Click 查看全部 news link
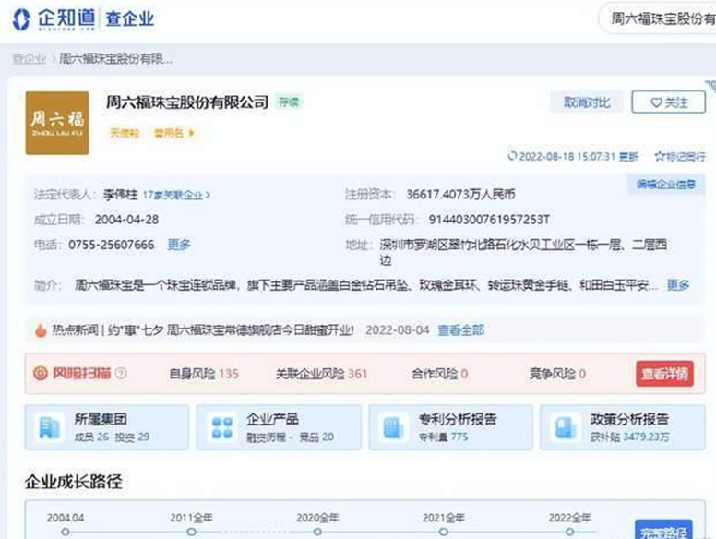 [460, 329]
